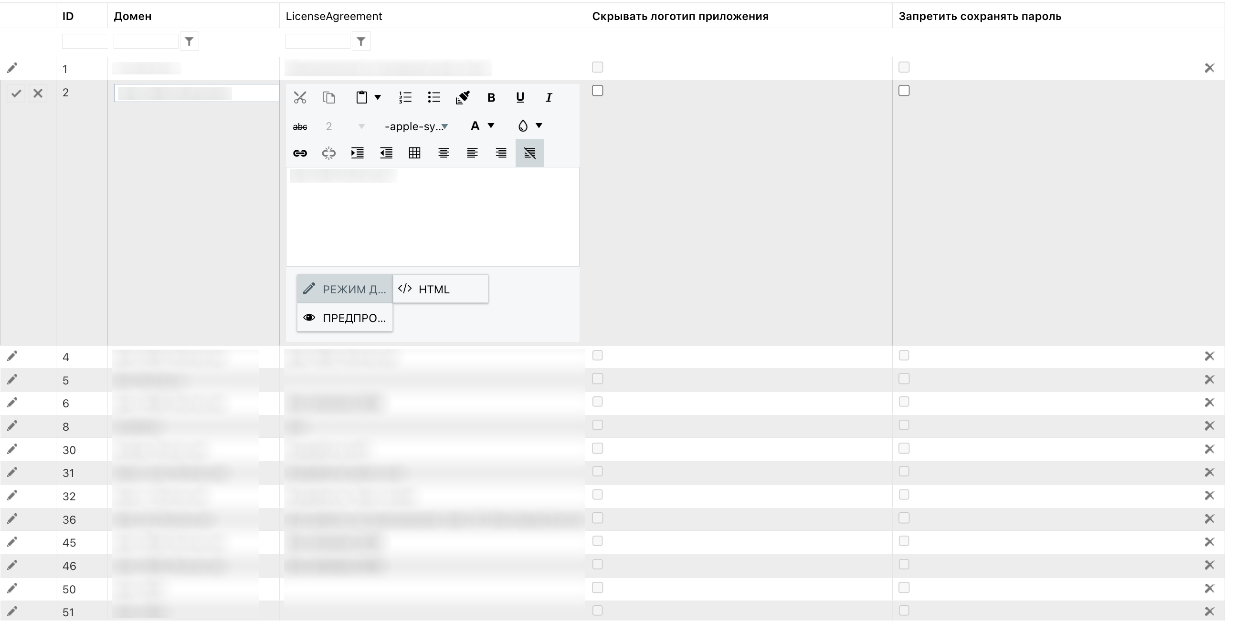The width and height of the screenshot is (1236, 621).
Task: Sort by the ID column header
Action: click(68, 16)
